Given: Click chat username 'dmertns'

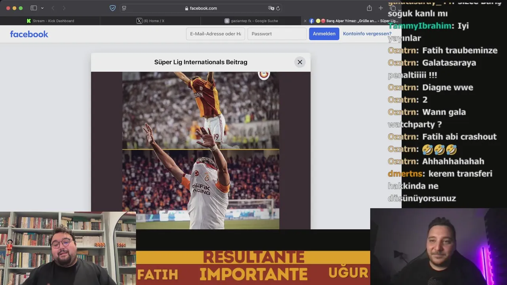Looking at the screenshot, I should (x=405, y=173).
